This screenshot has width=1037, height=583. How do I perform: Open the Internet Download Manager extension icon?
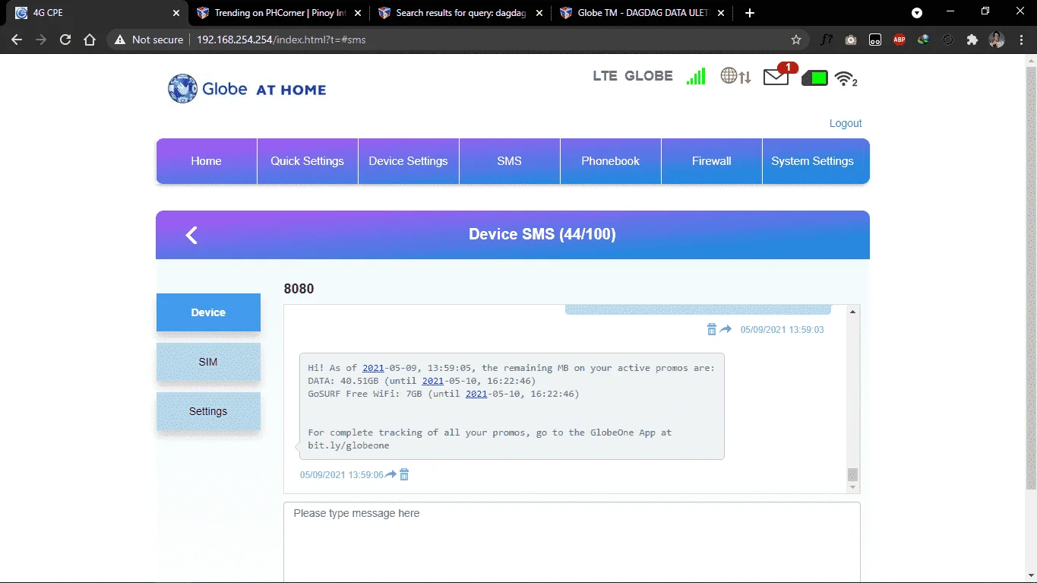(924, 40)
